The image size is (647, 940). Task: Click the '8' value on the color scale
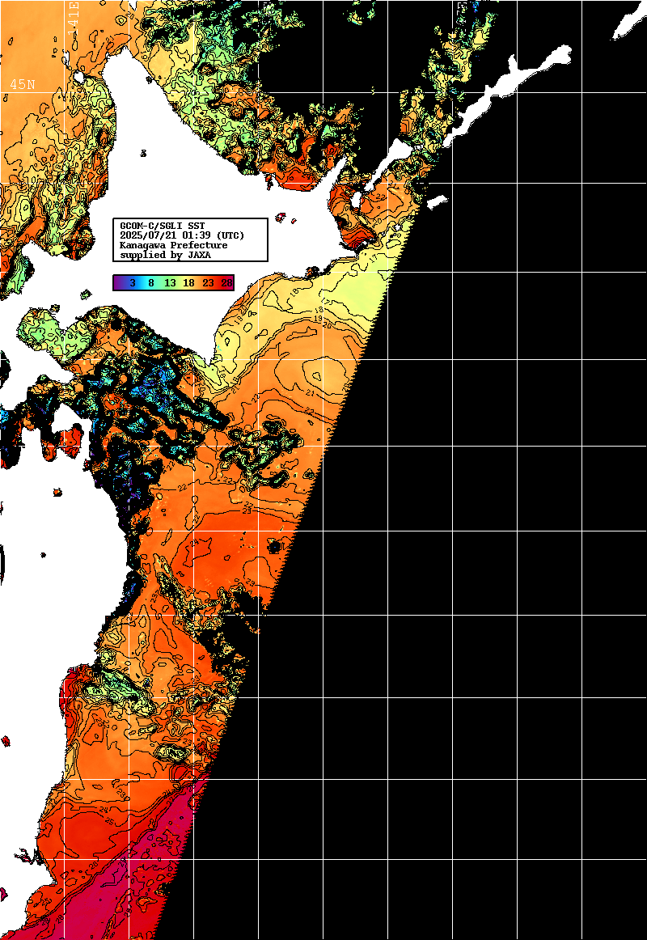coord(151,283)
